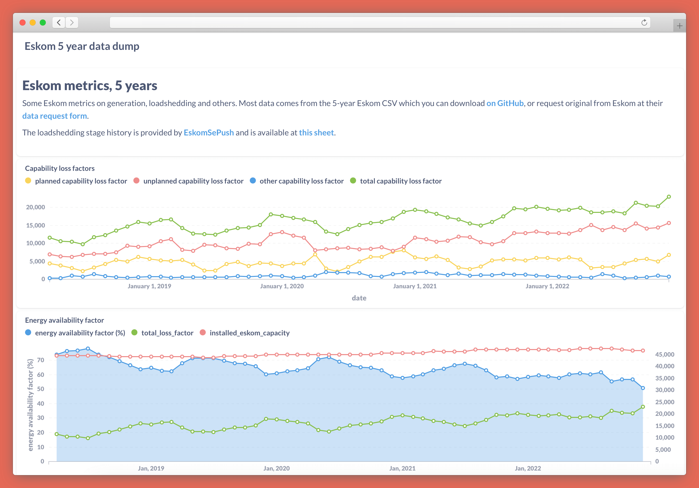The width and height of the screenshot is (699, 488).
Task: Click the browser forward arrow button
Action: [72, 23]
